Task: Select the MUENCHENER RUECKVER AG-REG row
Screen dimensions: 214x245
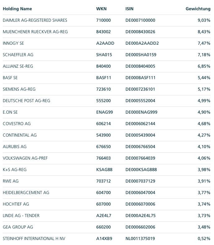Action: 35,32
